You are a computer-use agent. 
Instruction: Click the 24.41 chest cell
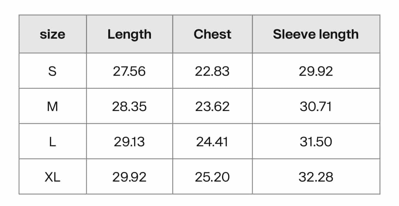pyautogui.click(x=212, y=142)
